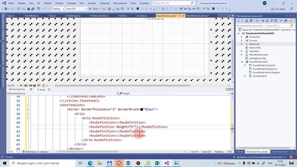Screen dimensions: 297x167
Task: Open the designer zoom 66,67% dropdown
Action: pyautogui.click(x=13, y=85)
